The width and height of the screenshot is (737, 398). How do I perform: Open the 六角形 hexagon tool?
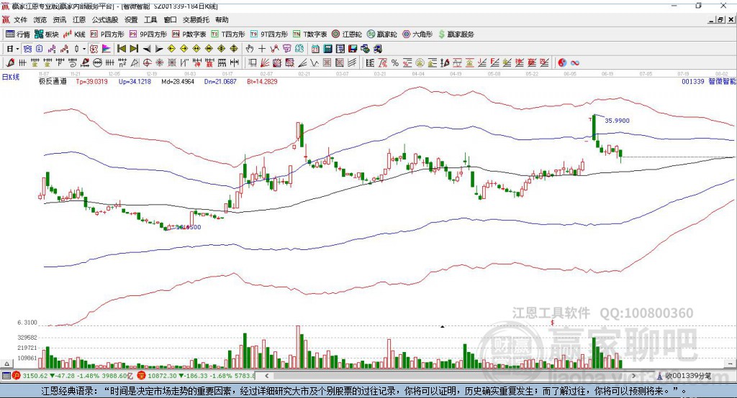point(417,34)
